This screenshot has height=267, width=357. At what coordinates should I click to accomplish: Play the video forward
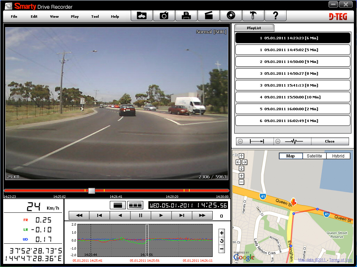click(x=161, y=216)
